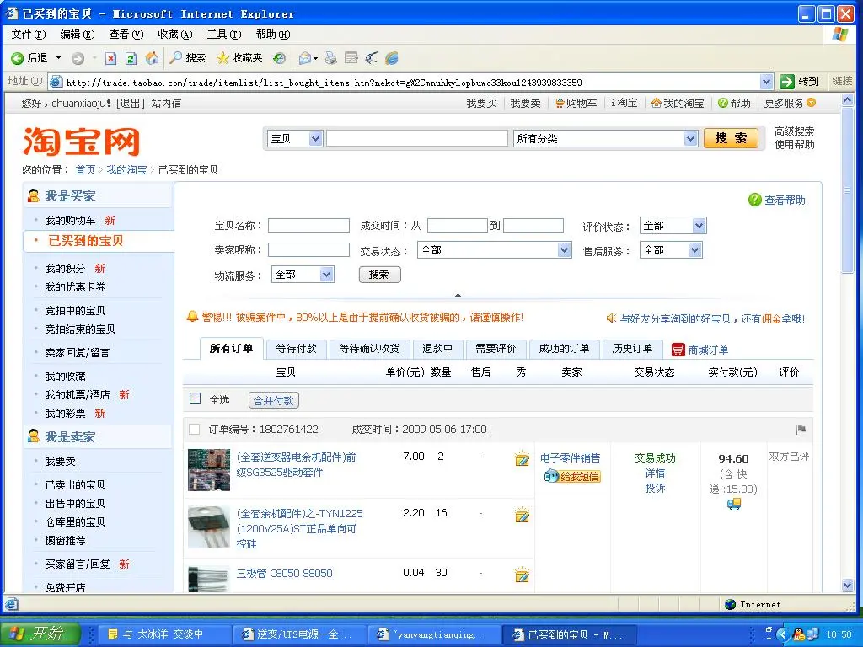This screenshot has height=647, width=863.
Task: Click the green Go arrow next to address bar
Action: click(787, 82)
